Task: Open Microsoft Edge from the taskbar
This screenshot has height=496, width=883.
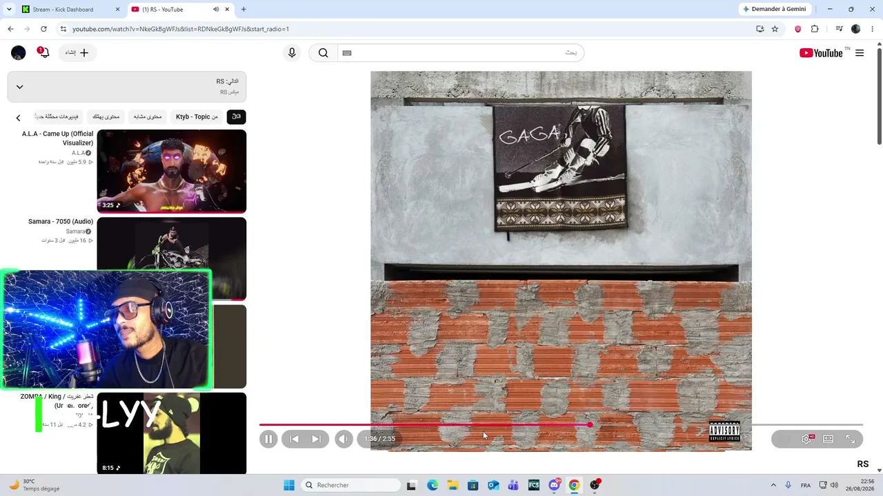Action: tap(433, 485)
